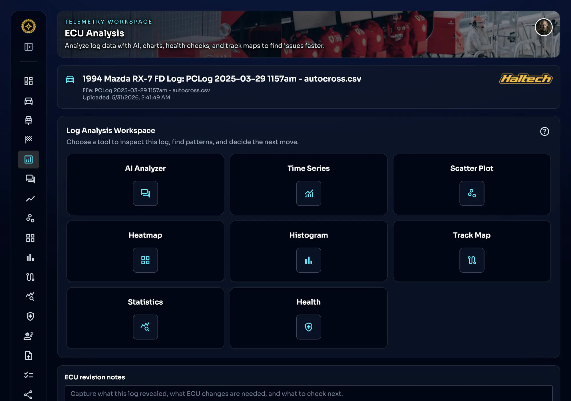Open the AI Analyzer tool card
The image size is (571, 401).
coord(145,185)
